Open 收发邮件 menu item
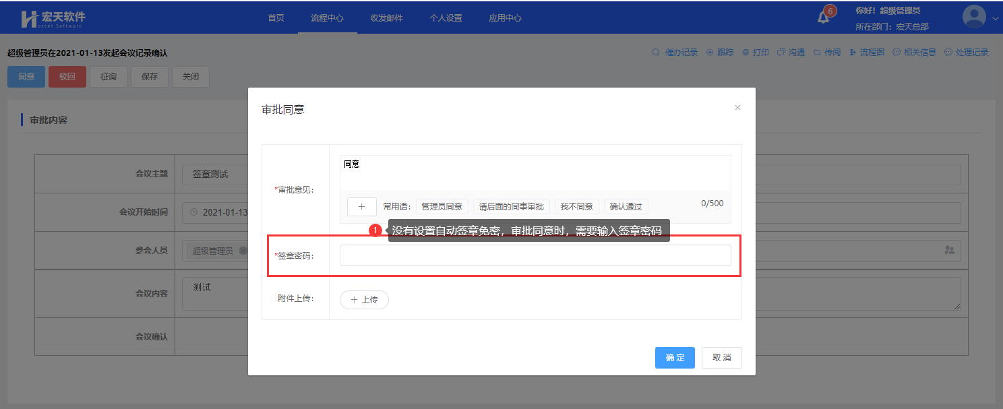Viewport: 1003px width, 409px height. [386, 18]
